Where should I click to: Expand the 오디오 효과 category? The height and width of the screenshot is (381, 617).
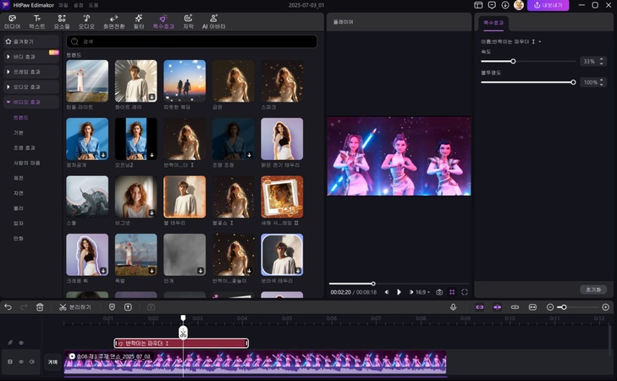pos(31,86)
